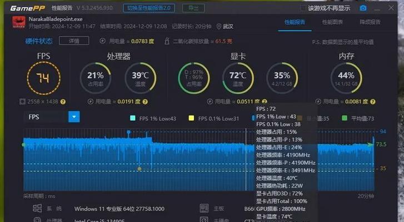Click the power icon before 用电量 0.0081 度
Screen dimensions: 404x222
pyautogui.click(x=318, y=102)
